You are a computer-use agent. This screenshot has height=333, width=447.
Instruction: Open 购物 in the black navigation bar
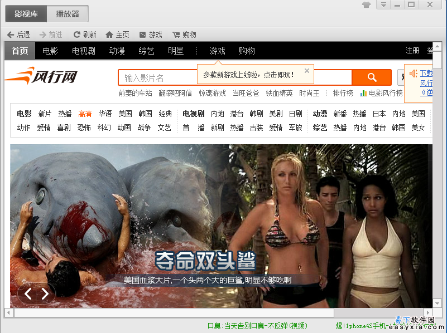tap(247, 51)
